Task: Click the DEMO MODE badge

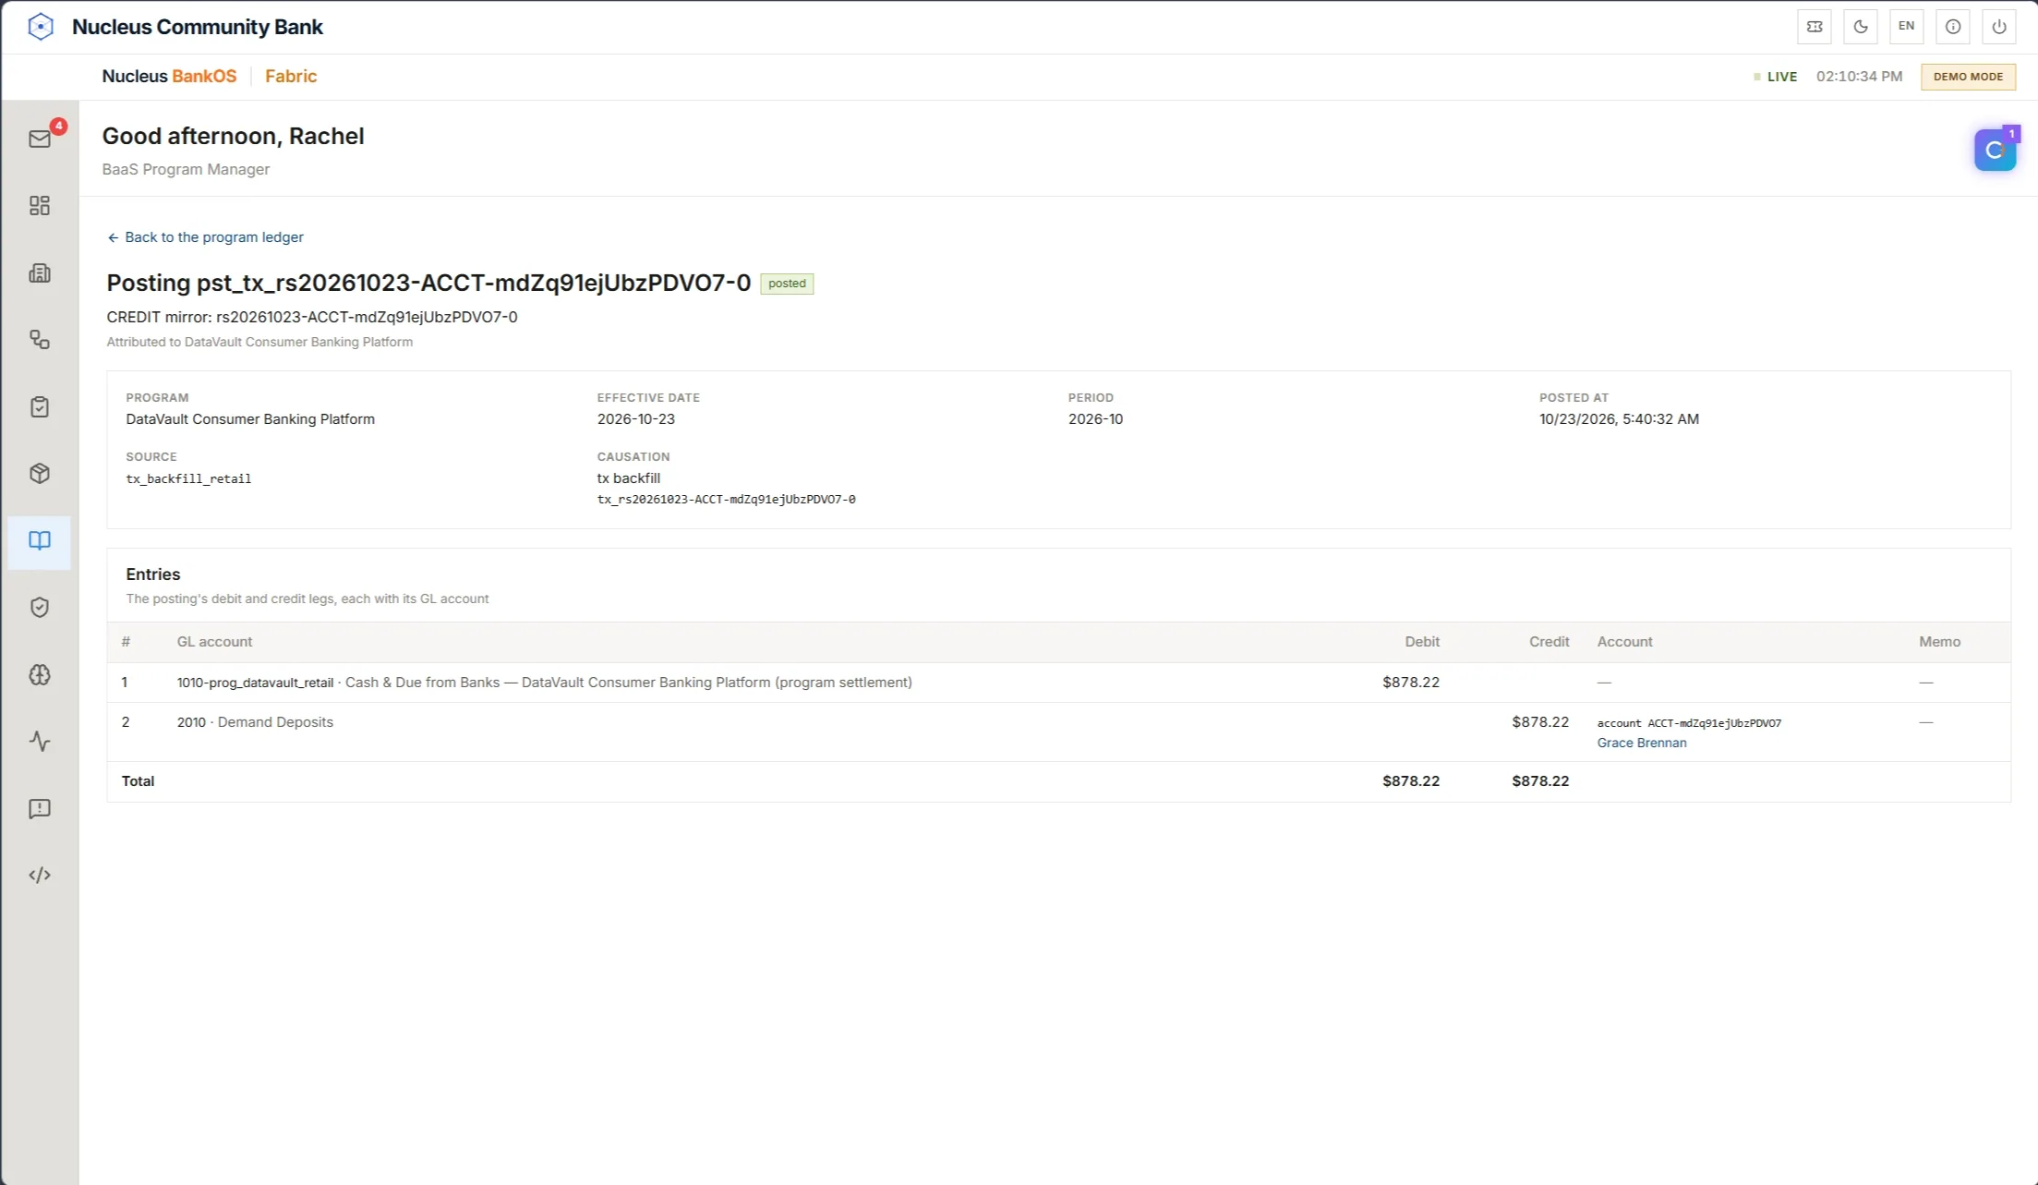Action: [x=1968, y=77]
